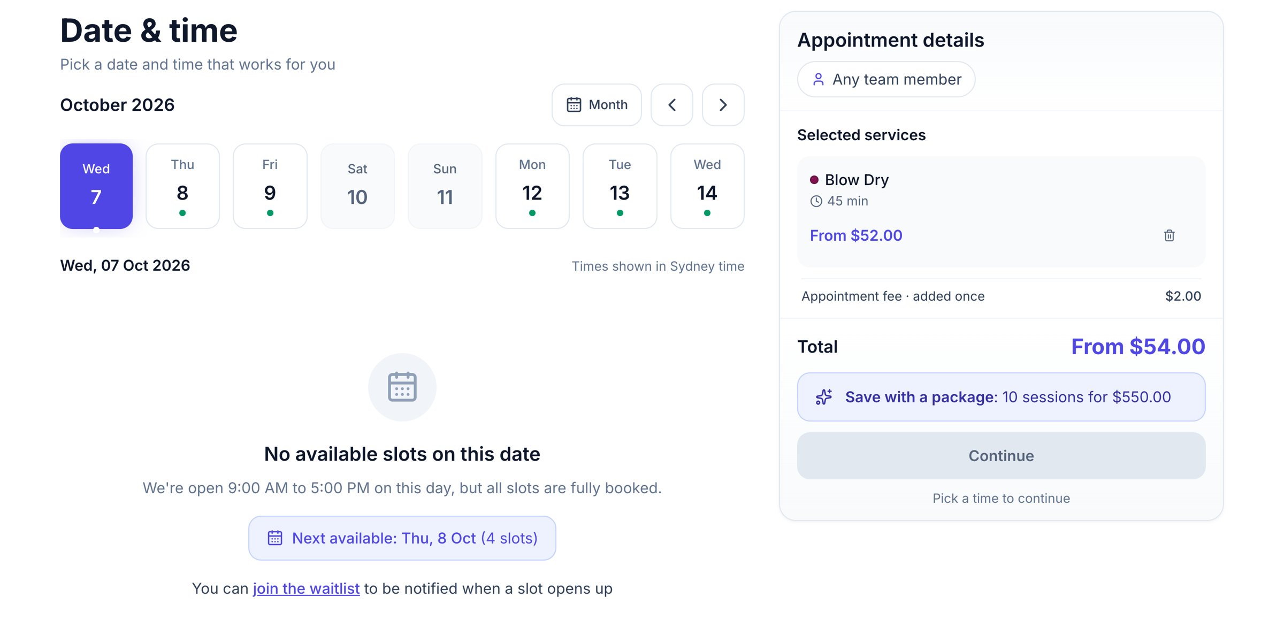This screenshot has height=627, width=1284.
Task: Open the Month calendar view
Action: pos(597,105)
